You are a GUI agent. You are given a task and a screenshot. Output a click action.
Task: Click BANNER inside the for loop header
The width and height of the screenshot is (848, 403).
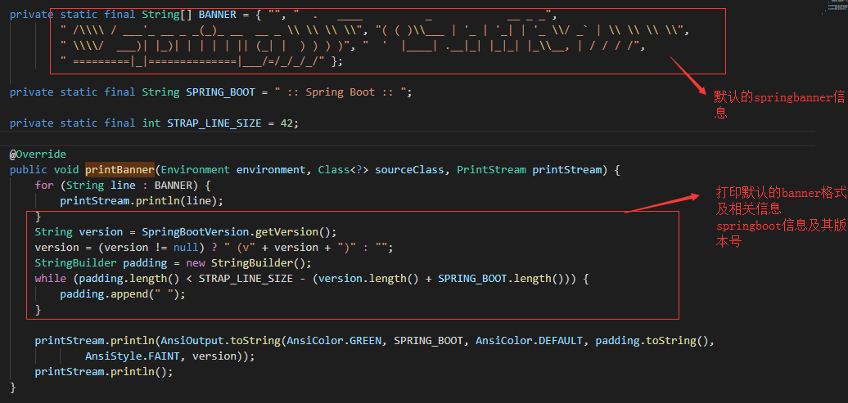coord(173,186)
